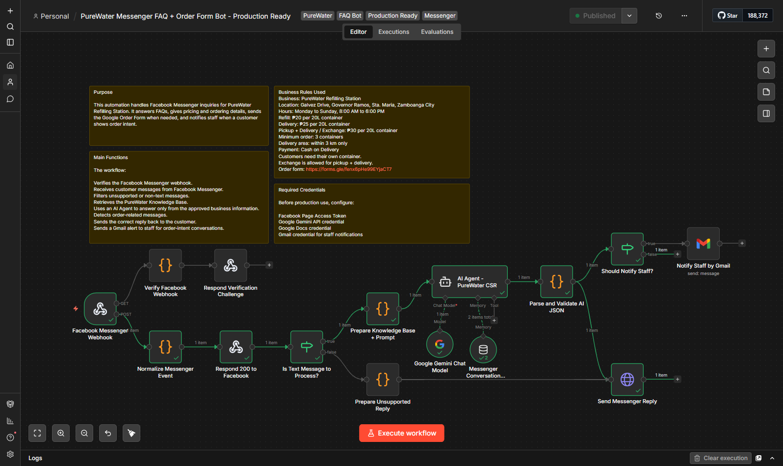Click the PureWater tag
The image size is (783, 466).
(317, 16)
